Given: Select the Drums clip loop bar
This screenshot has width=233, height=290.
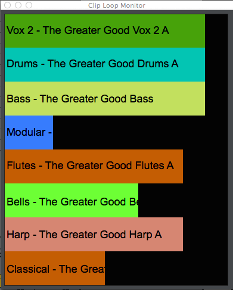Looking at the screenshot, I should click(105, 65).
